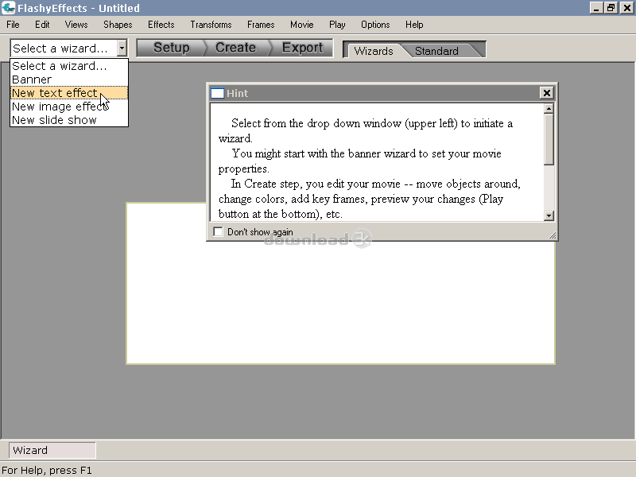This screenshot has width=636, height=477.
Task: Click the Setup step button
Action: pyautogui.click(x=171, y=48)
